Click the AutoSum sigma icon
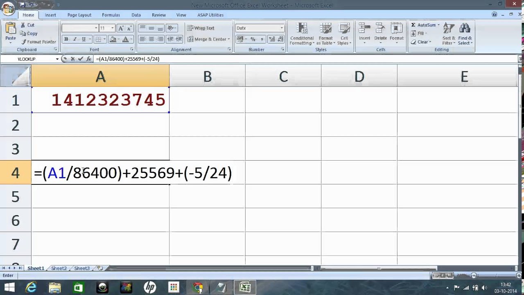 [x=413, y=25]
